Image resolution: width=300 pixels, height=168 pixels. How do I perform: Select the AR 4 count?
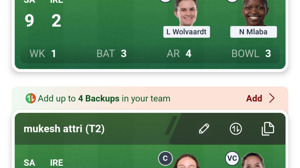(179, 53)
